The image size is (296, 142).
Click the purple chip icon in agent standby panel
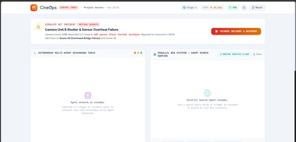coord(88,95)
